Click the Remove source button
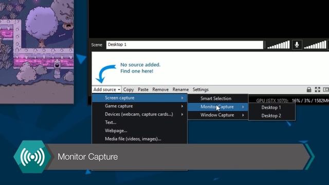Image resolution: width=329 pixels, height=185 pixels. tap(160, 89)
